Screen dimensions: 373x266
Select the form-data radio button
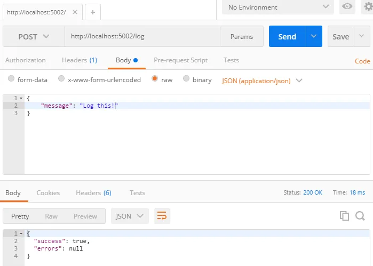tap(11, 79)
